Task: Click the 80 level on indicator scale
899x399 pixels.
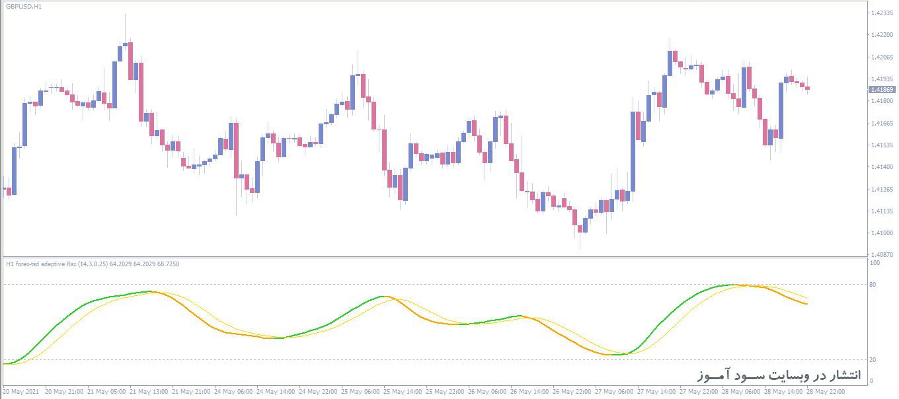Action: point(873,284)
